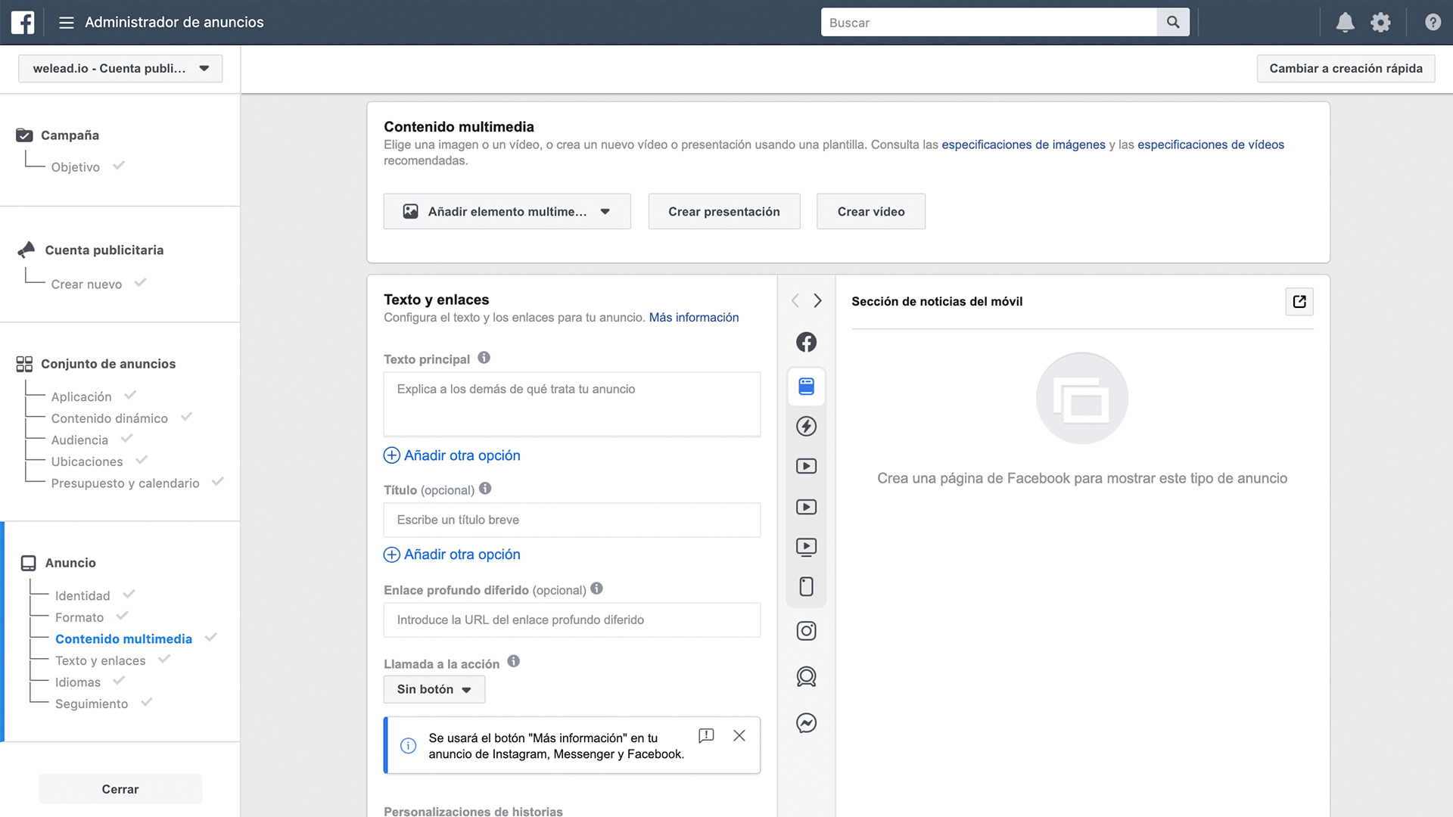Go to the Crear nuevo account step

click(x=86, y=284)
